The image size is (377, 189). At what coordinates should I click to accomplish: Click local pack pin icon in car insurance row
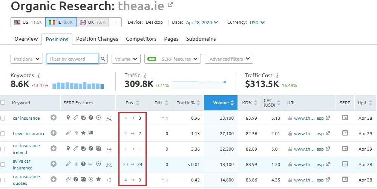point(68,118)
